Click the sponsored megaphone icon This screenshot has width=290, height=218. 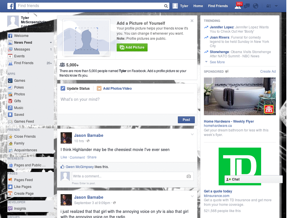[x=227, y=71]
